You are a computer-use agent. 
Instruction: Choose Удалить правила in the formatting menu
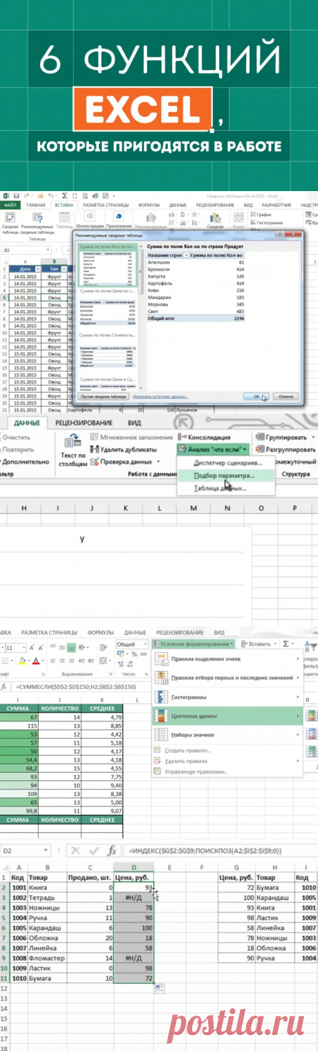pyautogui.click(x=227, y=760)
